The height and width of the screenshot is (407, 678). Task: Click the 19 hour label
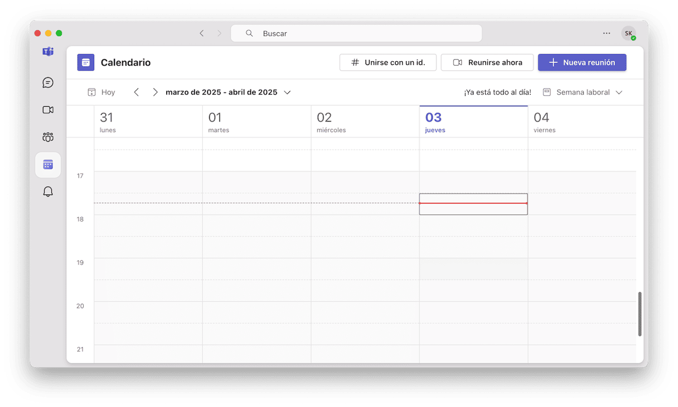coord(80,263)
